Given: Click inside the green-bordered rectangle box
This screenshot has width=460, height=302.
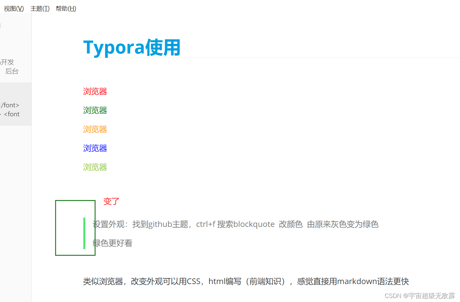Looking at the screenshot, I should [x=70, y=228].
